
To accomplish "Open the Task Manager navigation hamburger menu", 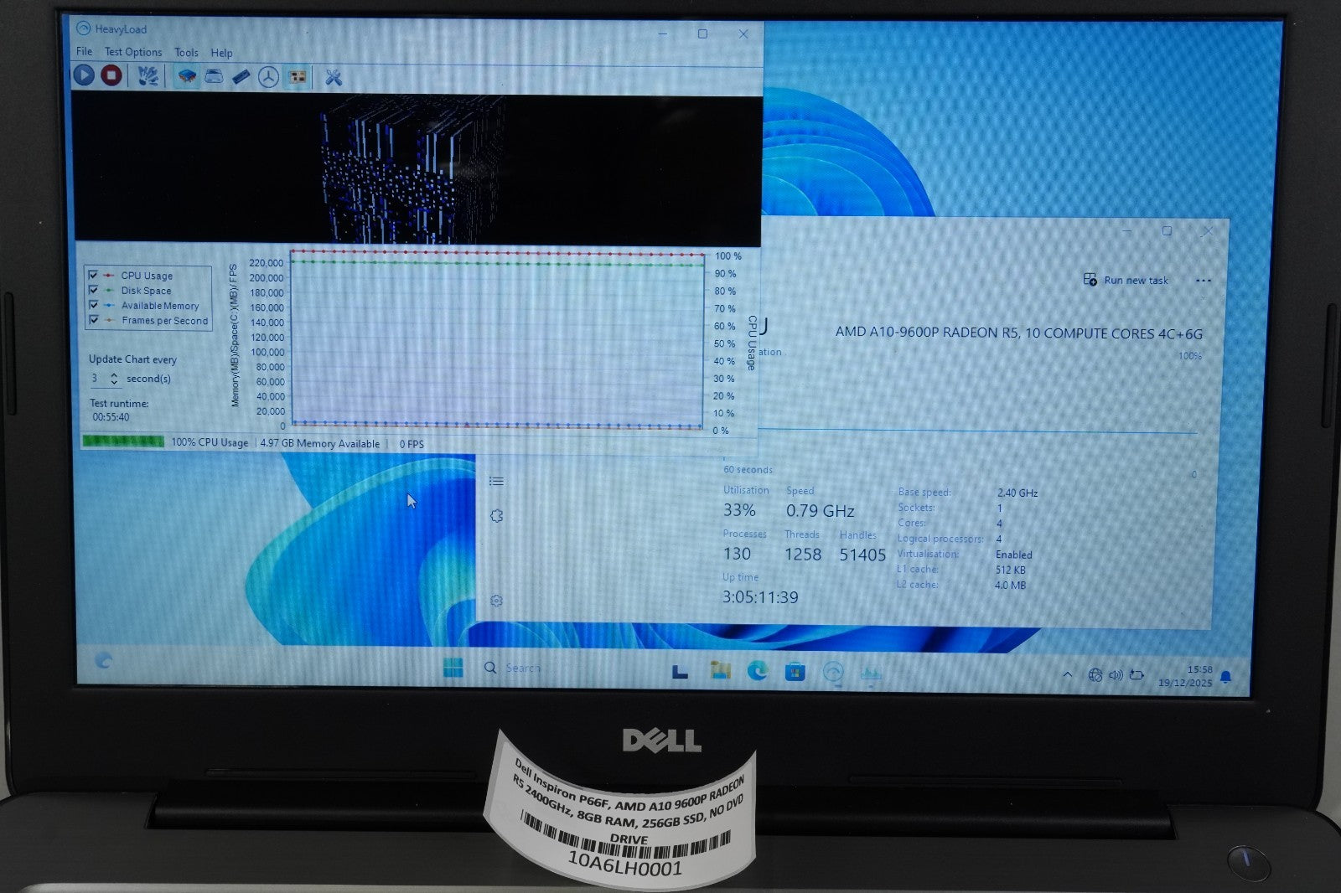I will [x=496, y=480].
